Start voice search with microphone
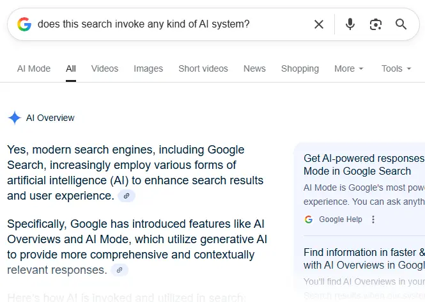The height and width of the screenshot is (302, 425). [x=350, y=24]
